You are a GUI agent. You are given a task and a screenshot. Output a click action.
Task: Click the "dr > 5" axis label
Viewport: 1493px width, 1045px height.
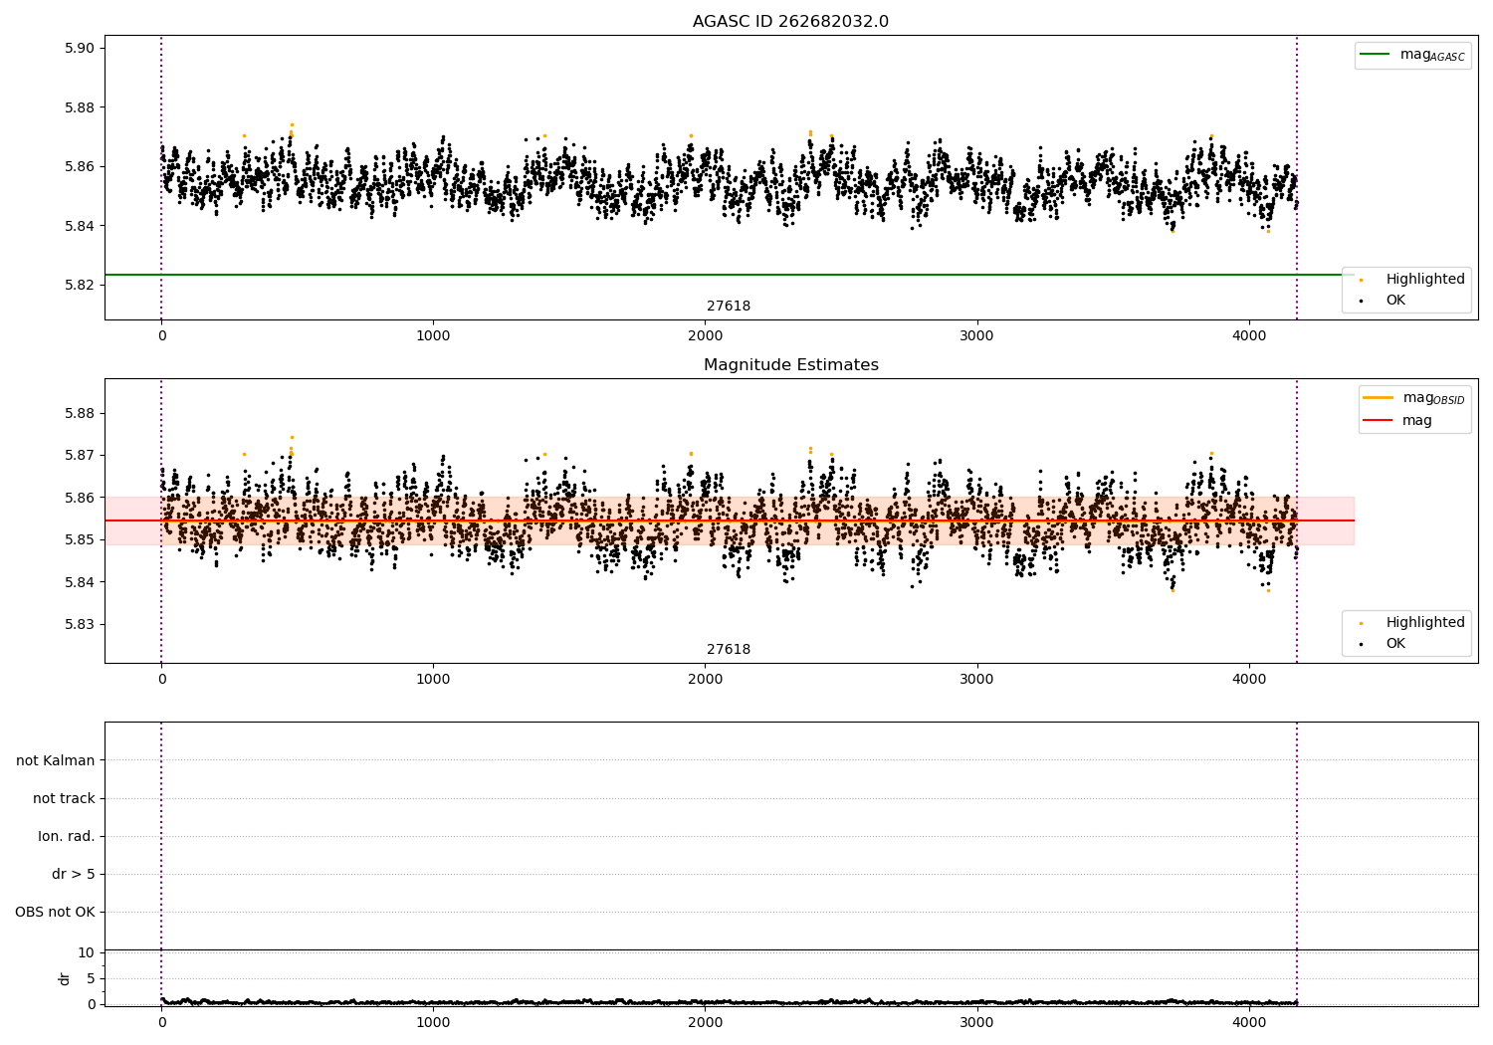(x=74, y=874)
